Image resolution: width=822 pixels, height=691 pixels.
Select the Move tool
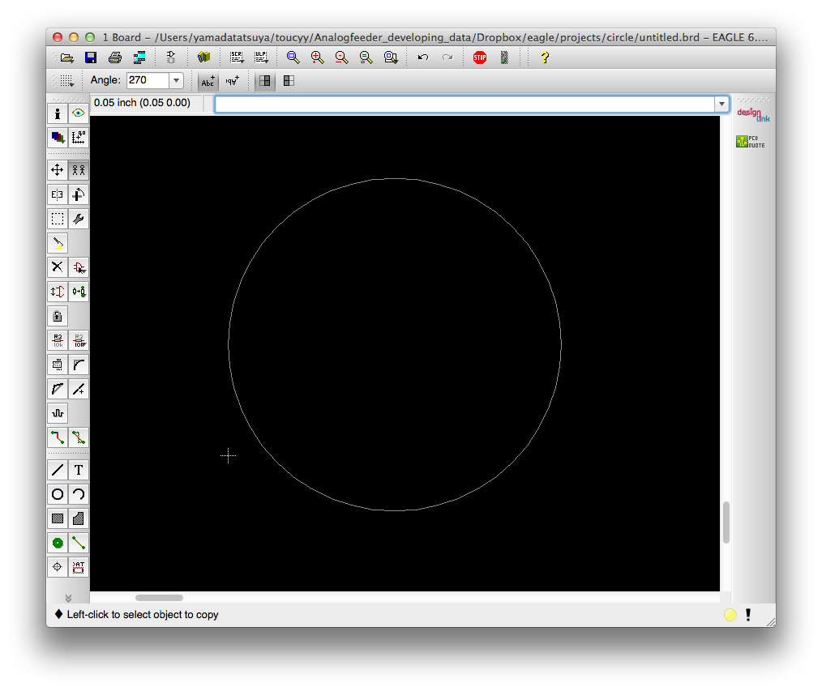point(58,170)
